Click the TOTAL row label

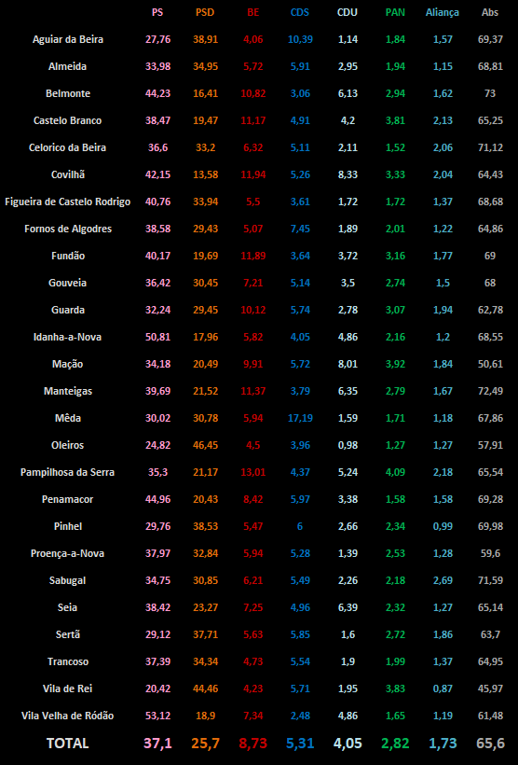pyautogui.click(x=68, y=743)
